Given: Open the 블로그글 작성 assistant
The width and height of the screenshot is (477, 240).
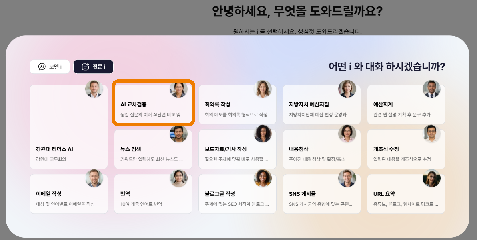Looking at the screenshot, I should pos(237,194).
